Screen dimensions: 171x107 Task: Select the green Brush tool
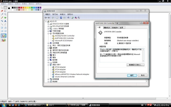click(x=5, y=18)
